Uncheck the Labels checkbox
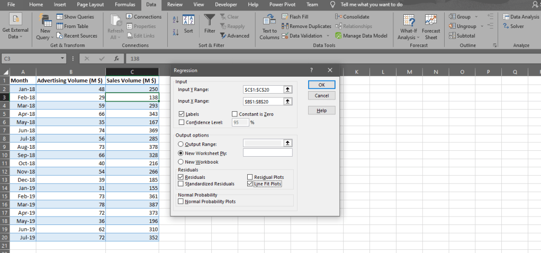Screen dimensions: 541x253 pyautogui.click(x=182, y=114)
